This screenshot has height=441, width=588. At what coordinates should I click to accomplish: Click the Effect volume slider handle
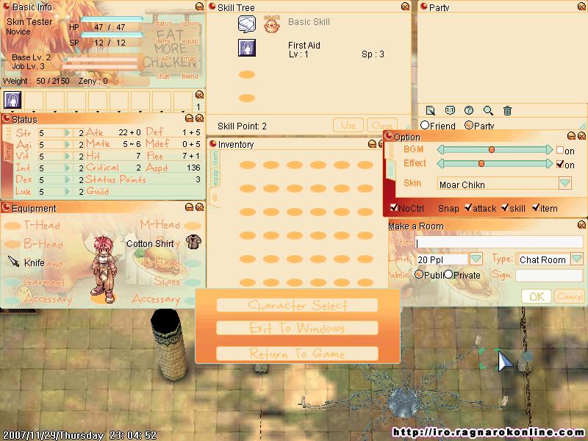click(x=481, y=163)
